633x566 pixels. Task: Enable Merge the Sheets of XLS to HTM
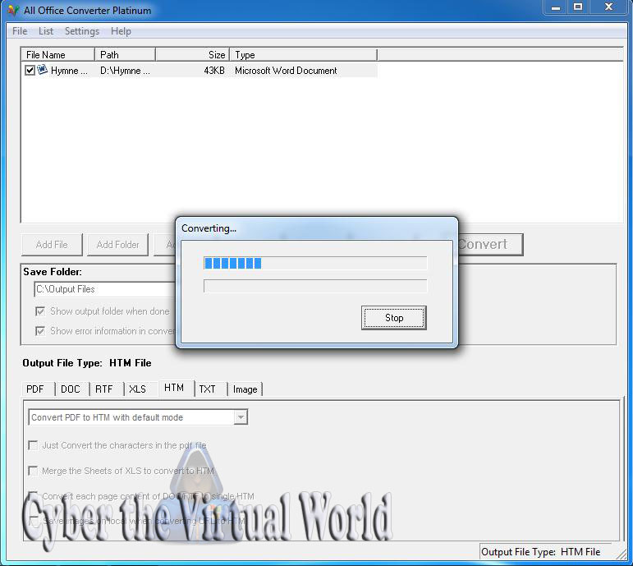(33, 471)
